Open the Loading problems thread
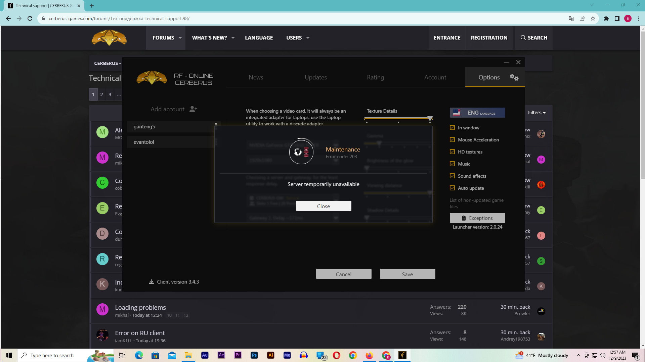 140,307
